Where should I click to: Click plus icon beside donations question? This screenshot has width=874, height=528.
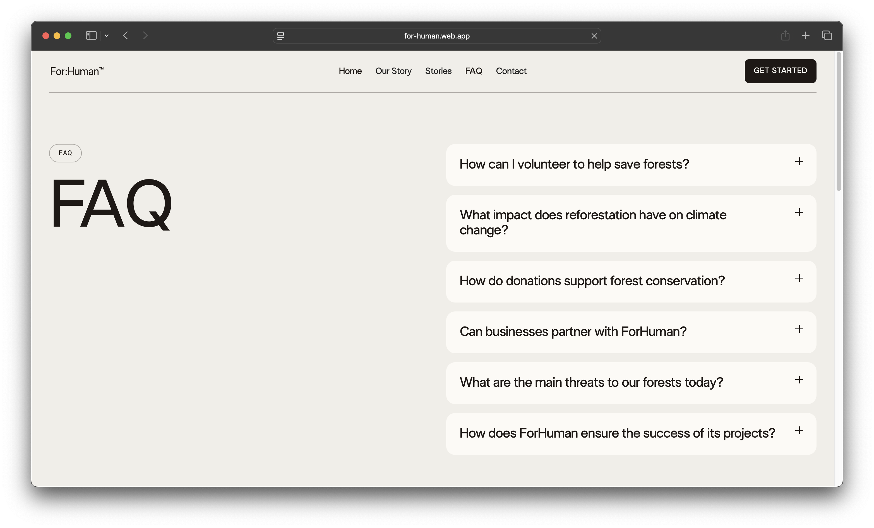(799, 278)
